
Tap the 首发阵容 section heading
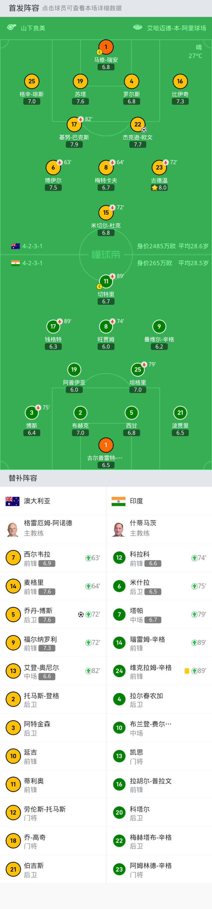[24, 8]
